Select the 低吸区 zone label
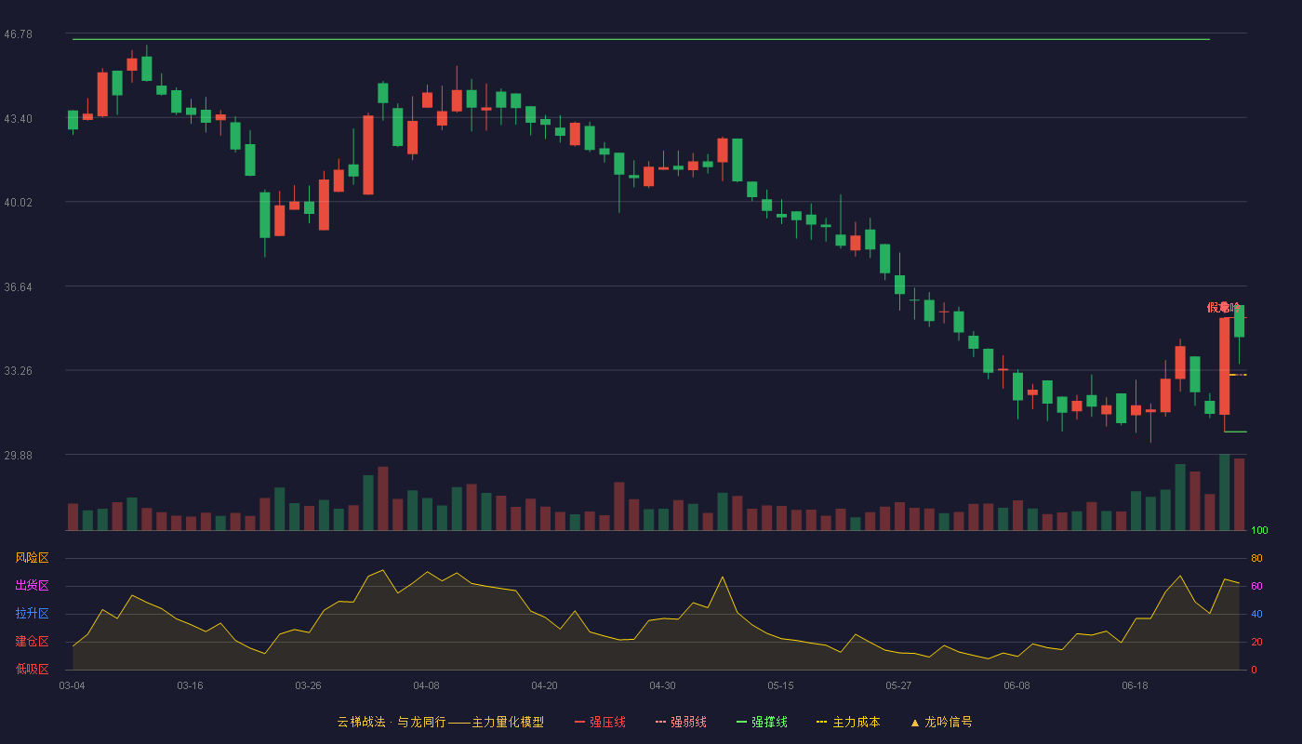This screenshot has width=1302, height=744. (32, 669)
